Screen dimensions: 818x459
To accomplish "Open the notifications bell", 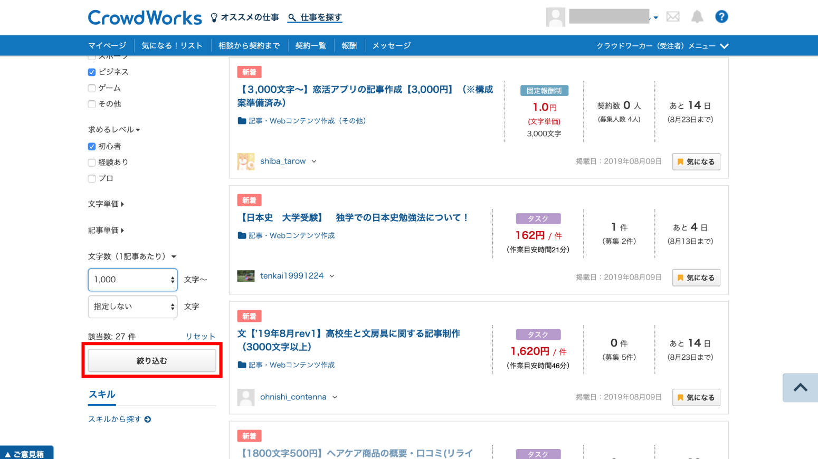I will (697, 17).
